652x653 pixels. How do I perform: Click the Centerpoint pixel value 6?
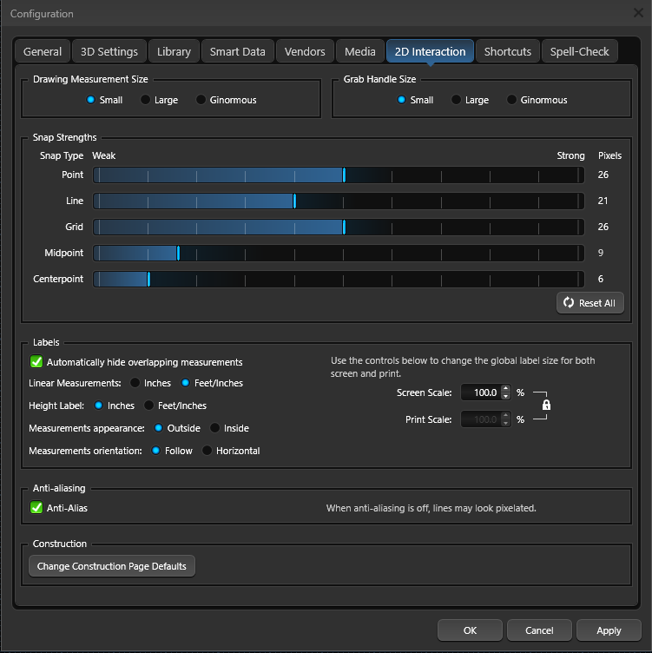(x=601, y=279)
